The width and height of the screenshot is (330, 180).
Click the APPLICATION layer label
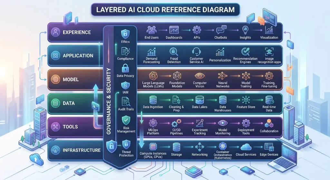78,56
